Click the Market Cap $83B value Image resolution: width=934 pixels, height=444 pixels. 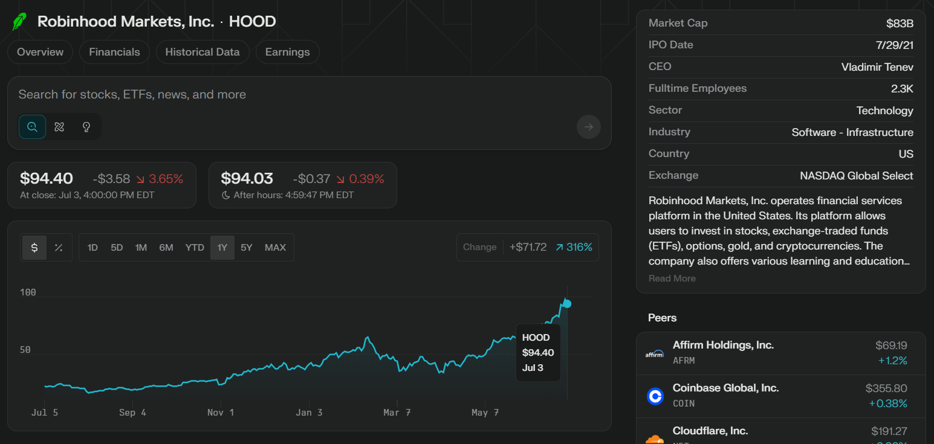pyautogui.click(x=900, y=24)
